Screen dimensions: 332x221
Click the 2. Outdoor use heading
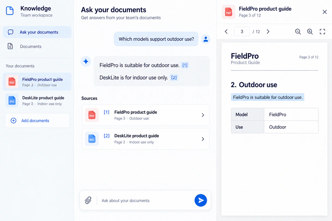coord(254,85)
